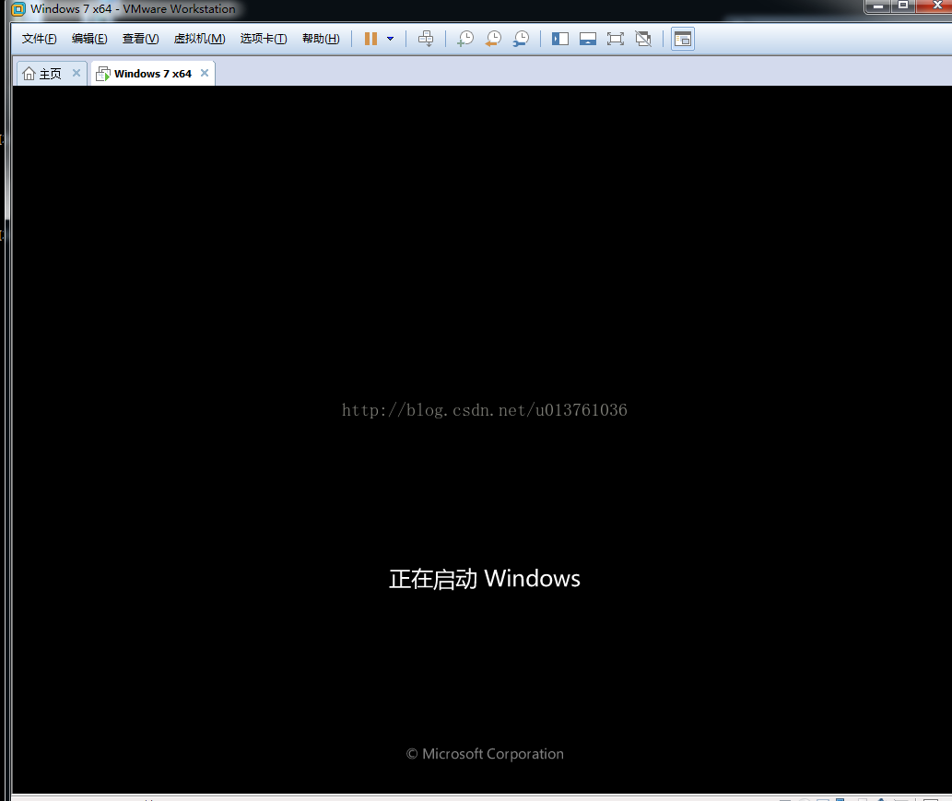
Task: Click inside the virtual machine boot screen
Action: [482, 439]
